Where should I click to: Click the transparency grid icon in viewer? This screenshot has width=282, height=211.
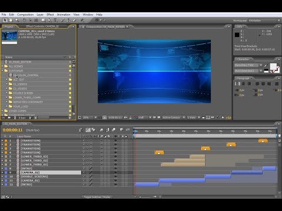[159, 117]
